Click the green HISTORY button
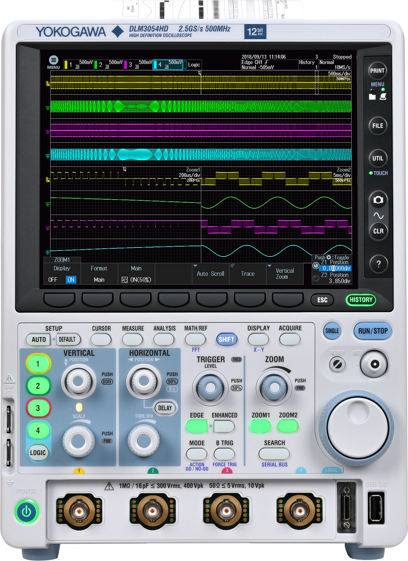 (361, 300)
